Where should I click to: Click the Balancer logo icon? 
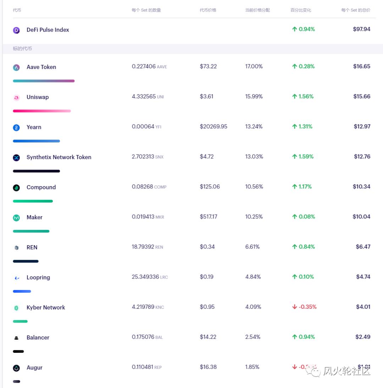tap(16, 338)
